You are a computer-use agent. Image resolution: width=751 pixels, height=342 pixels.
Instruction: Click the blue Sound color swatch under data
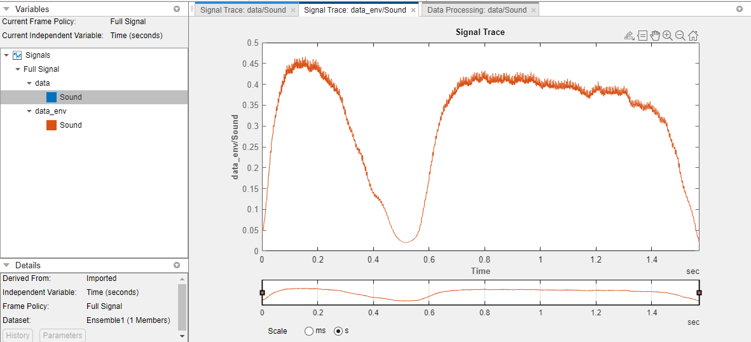(52, 97)
